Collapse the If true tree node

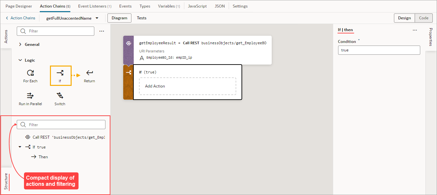tap(20, 147)
